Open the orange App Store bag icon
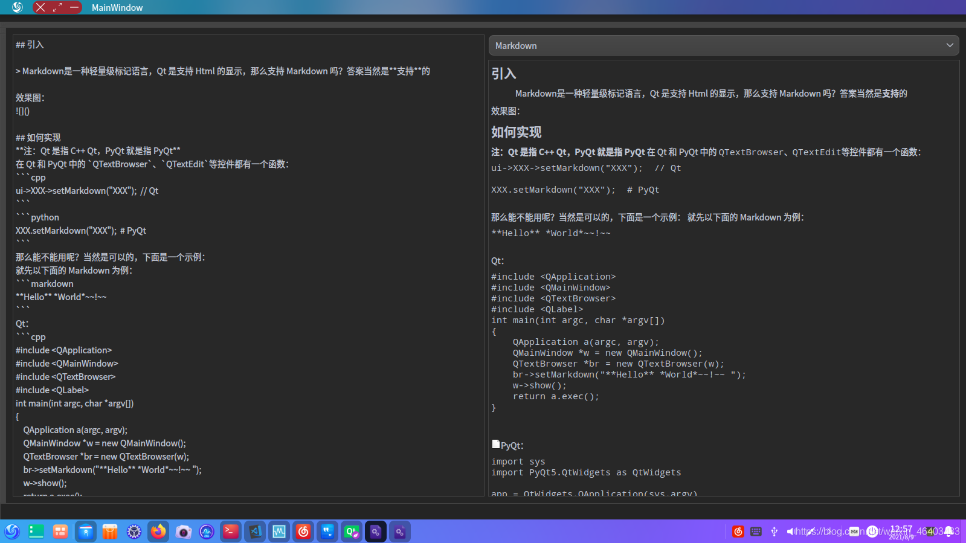Viewport: 966px width, 543px height. [x=110, y=532]
